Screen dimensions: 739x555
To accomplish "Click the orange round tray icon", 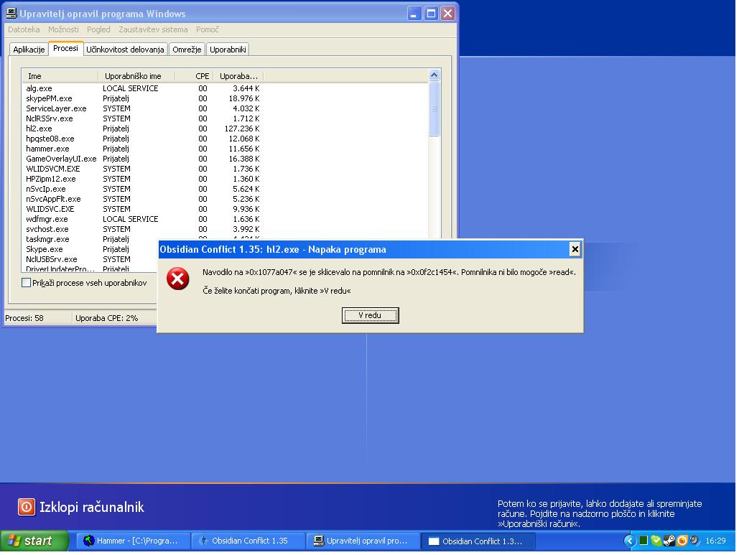I will (x=682, y=541).
